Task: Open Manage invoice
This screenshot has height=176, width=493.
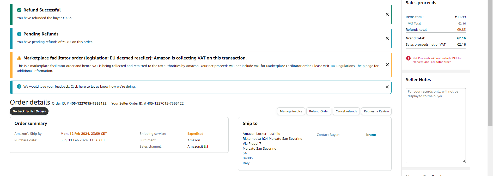Action: pos(291,111)
